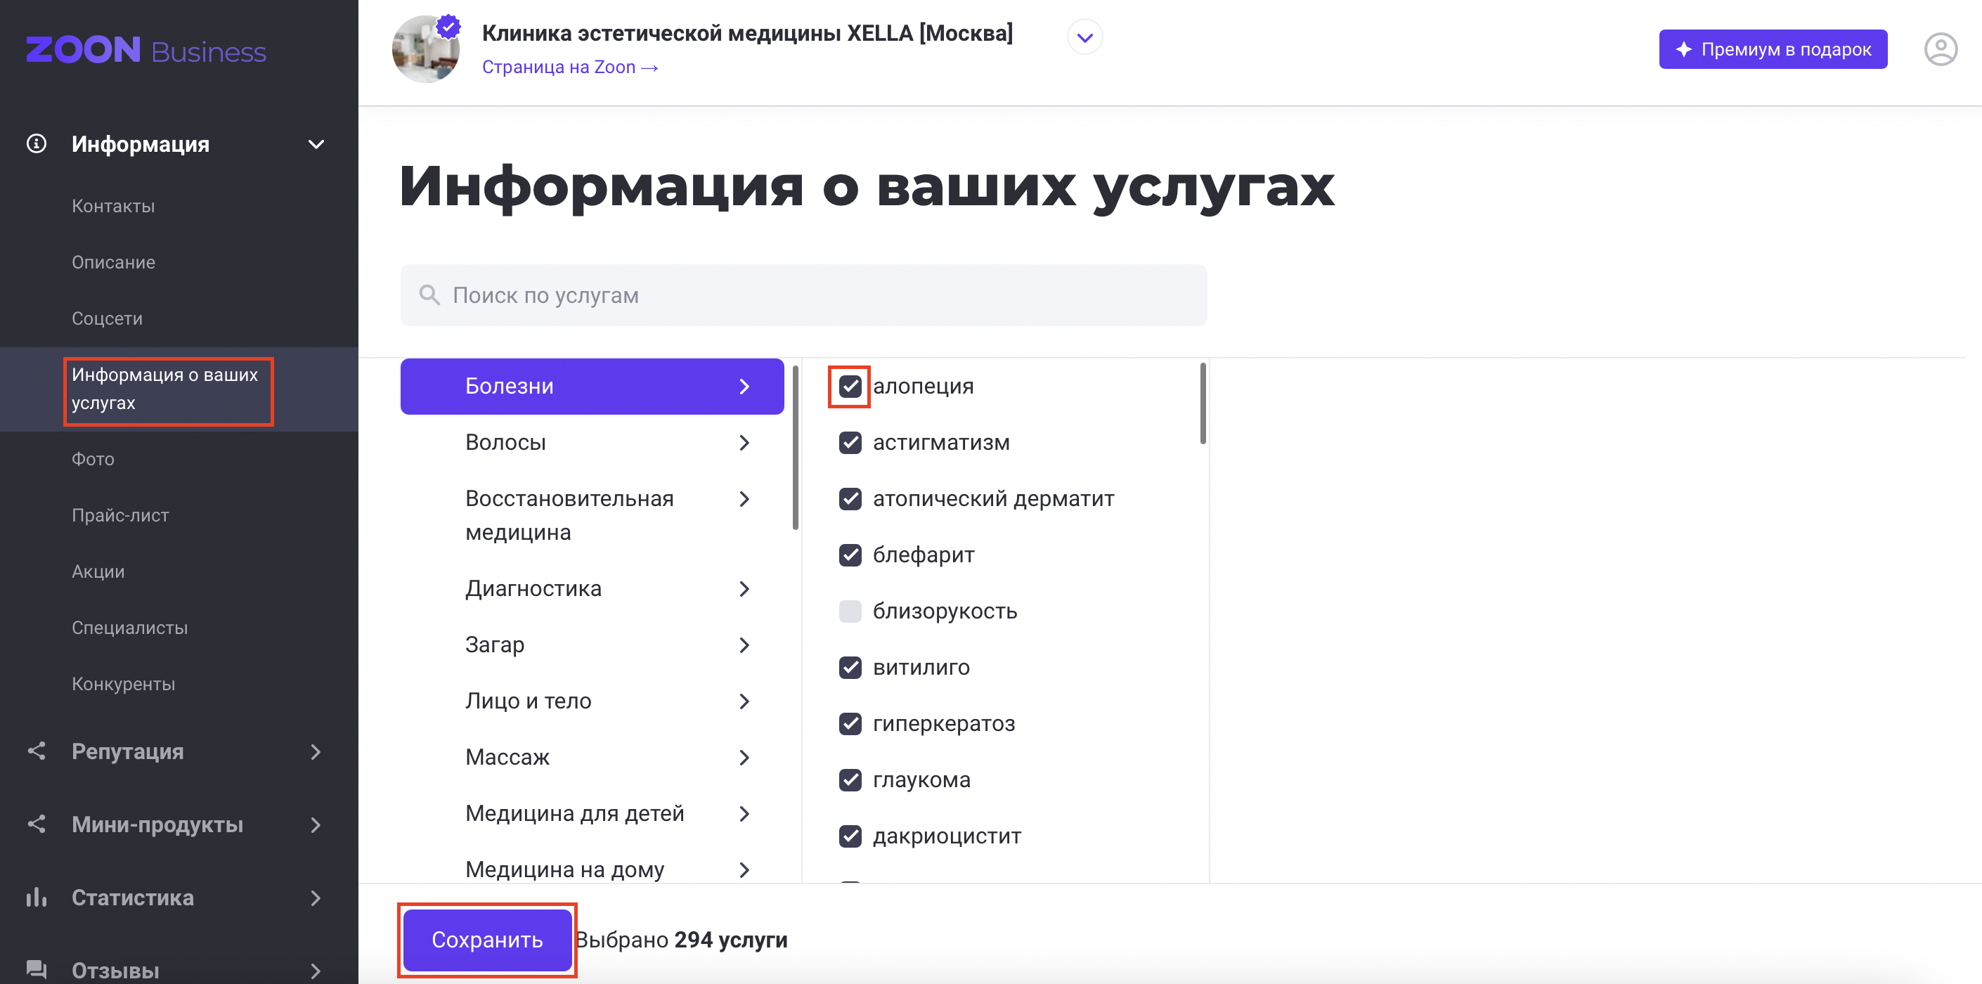Uncheck the дакриоцистит checkbox
This screenshot has height=984, width=1982.
pyautogui.click(x=850, y=836)
